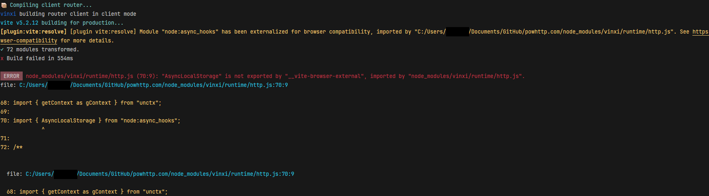The width and height of the screenshot is (709, 196).
Task: Open first file path link to http.js:70:9
Action: click(x=154, y=85)
